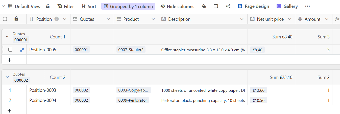Add new row under group 000001
Viewport: 340px width, 114px height.
point(9,60)
